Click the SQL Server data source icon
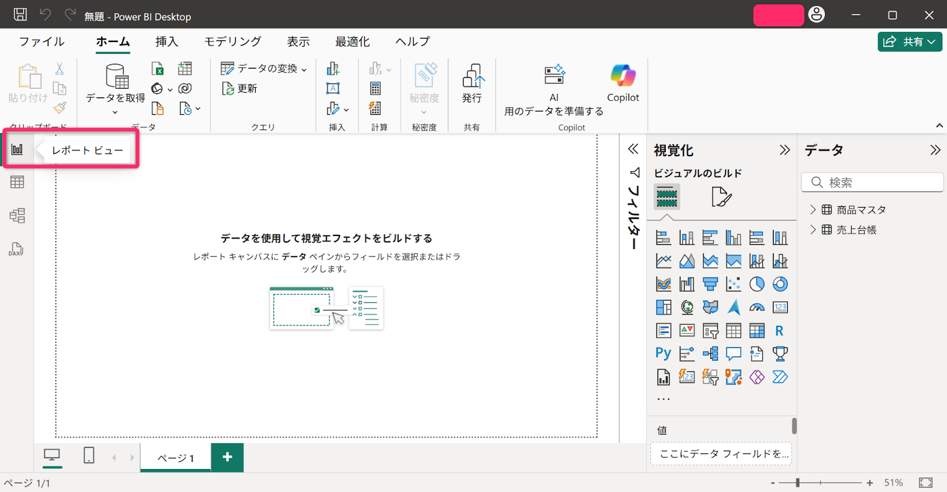The width and height of the screenshot is (947, 492). [157, 108]
